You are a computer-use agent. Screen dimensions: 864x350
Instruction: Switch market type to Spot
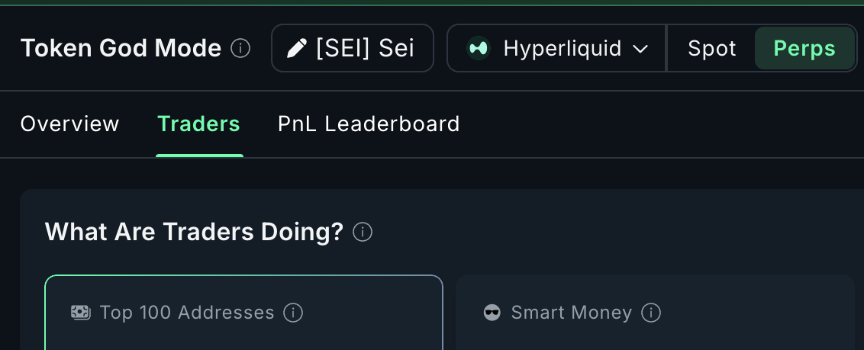tap(711, 49)
